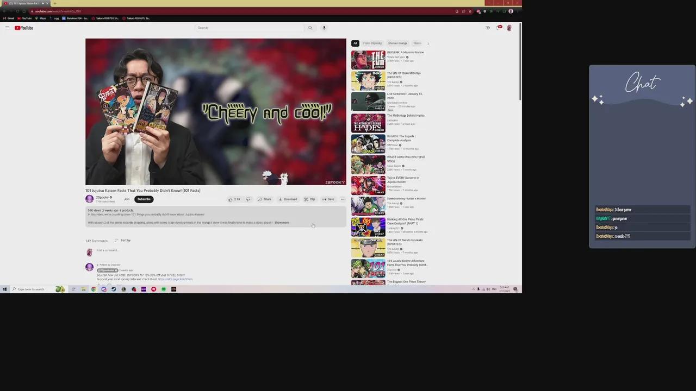Select the All filter chip
The image size is (696, 391).
pos(355,43)
